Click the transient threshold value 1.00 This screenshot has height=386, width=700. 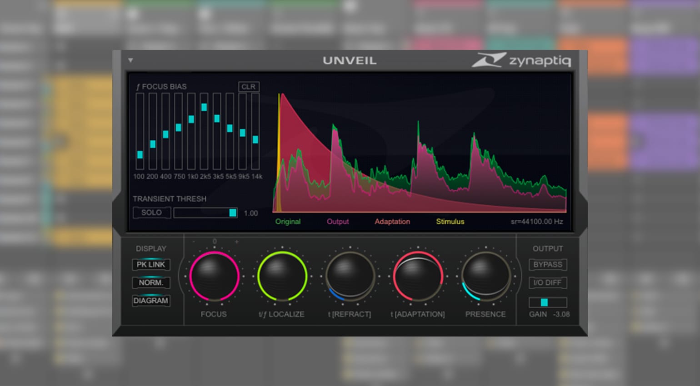tap(251, 213)
